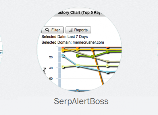This screenshot has width=158, height=115.
Task: Select the memecrusher.com domain text
Action: (x=88, y=42)
